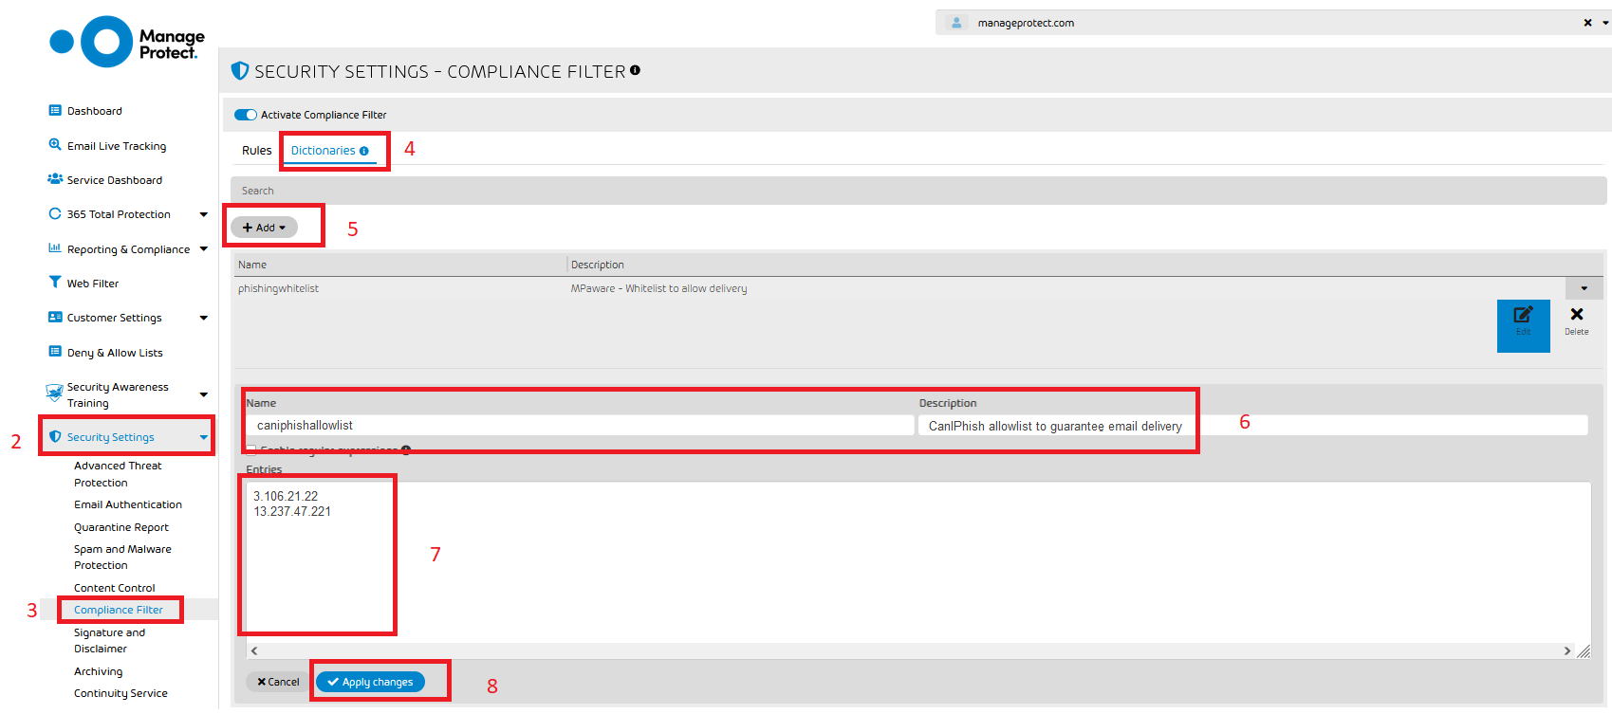
Task: Go to Email Authentication
Action: [x=128, y=504]
